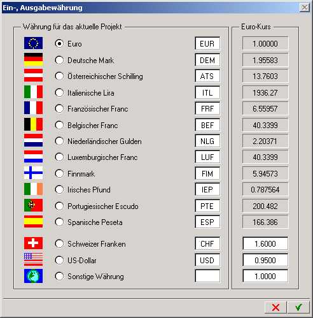Click the globe icon for other currency
The height and width of the screenshot is (318, 313).
[33, 276]
